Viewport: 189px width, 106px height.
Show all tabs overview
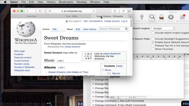(123, 11)
